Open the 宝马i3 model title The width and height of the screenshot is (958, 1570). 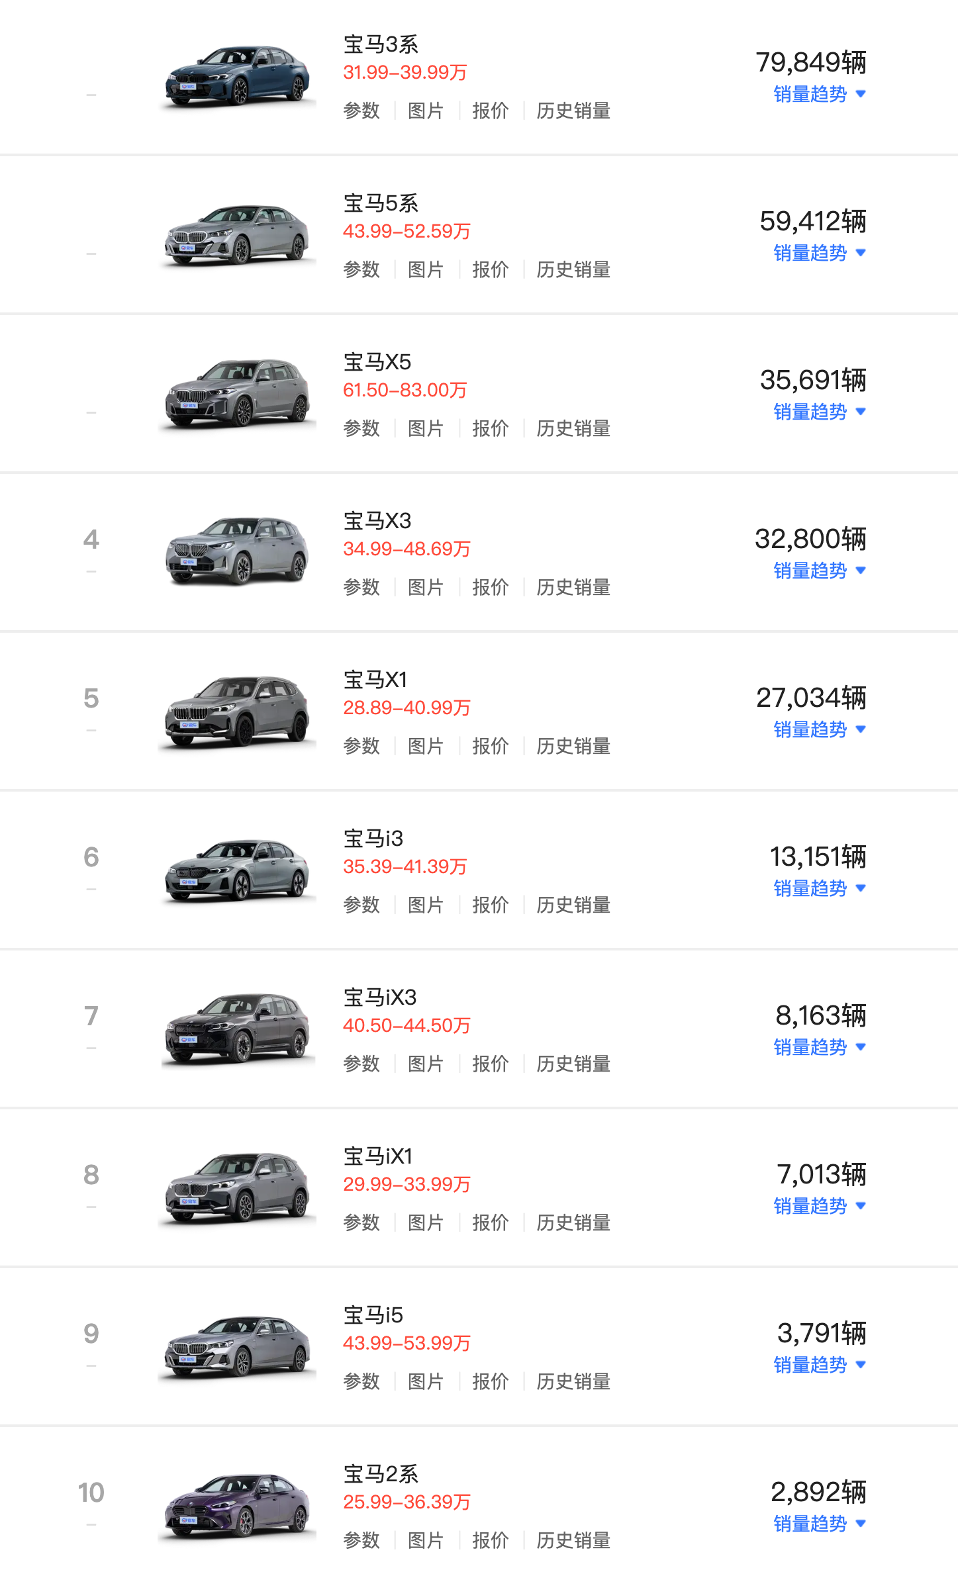[x=373, y=839]
